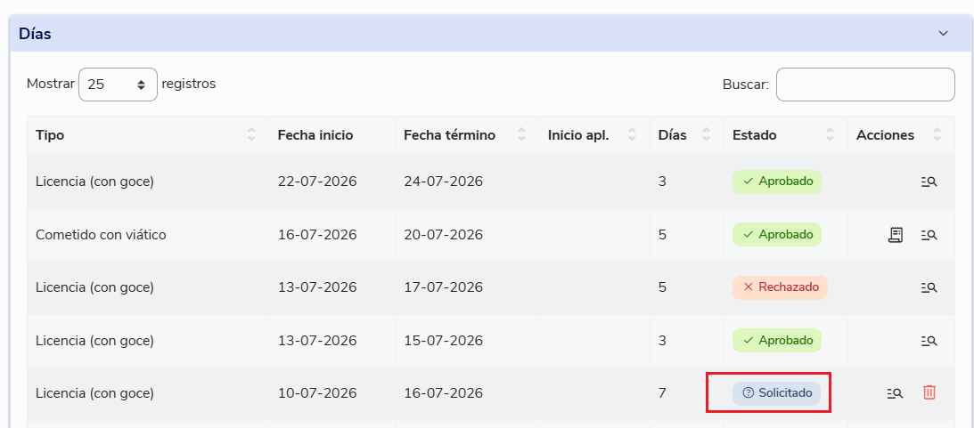Delete the Solicitado license request

pos(929,392)
